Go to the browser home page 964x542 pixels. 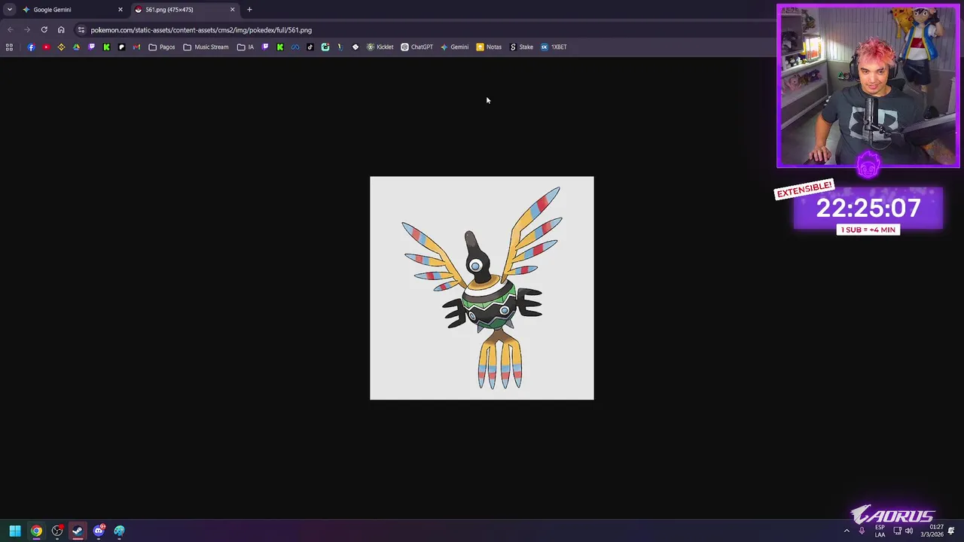(61, 30)
